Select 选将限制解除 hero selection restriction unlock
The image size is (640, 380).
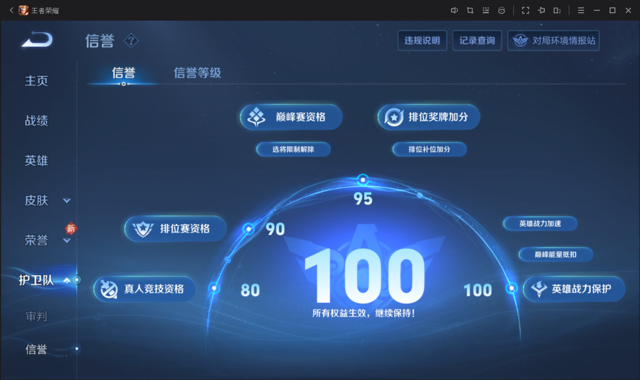click(293, 149)
